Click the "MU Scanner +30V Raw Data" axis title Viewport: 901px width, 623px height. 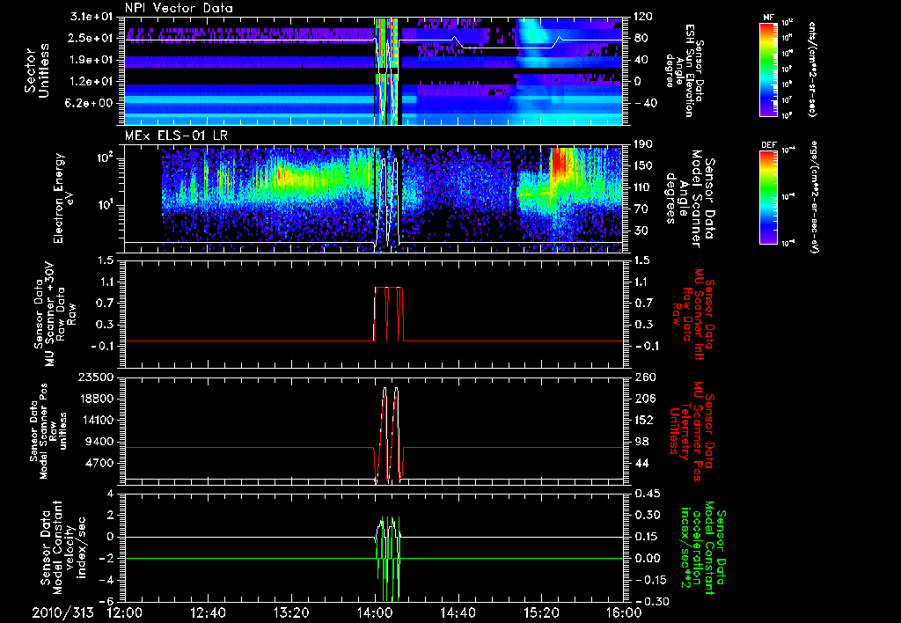click(x=55, y=314)
